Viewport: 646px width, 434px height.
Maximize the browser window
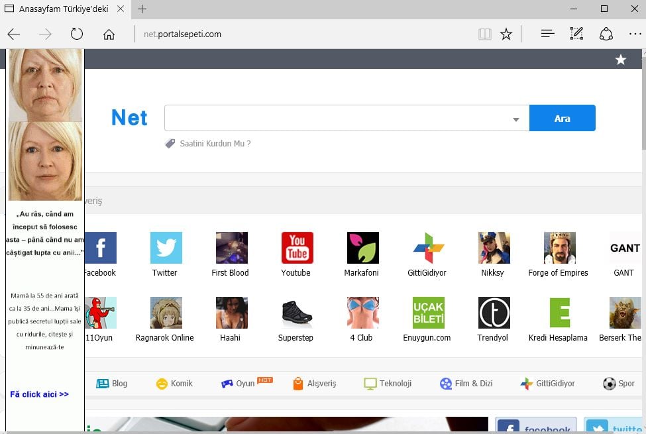(604, 9)
